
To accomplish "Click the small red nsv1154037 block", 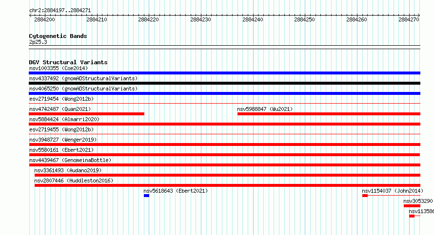I will point(365,196).
